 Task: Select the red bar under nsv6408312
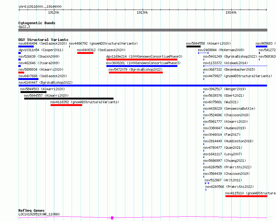tap(85, 53)
